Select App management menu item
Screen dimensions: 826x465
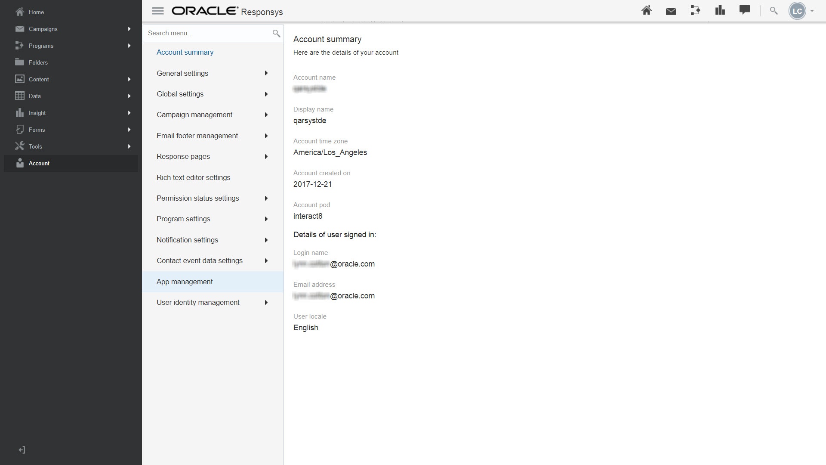(x=185, y=282)
